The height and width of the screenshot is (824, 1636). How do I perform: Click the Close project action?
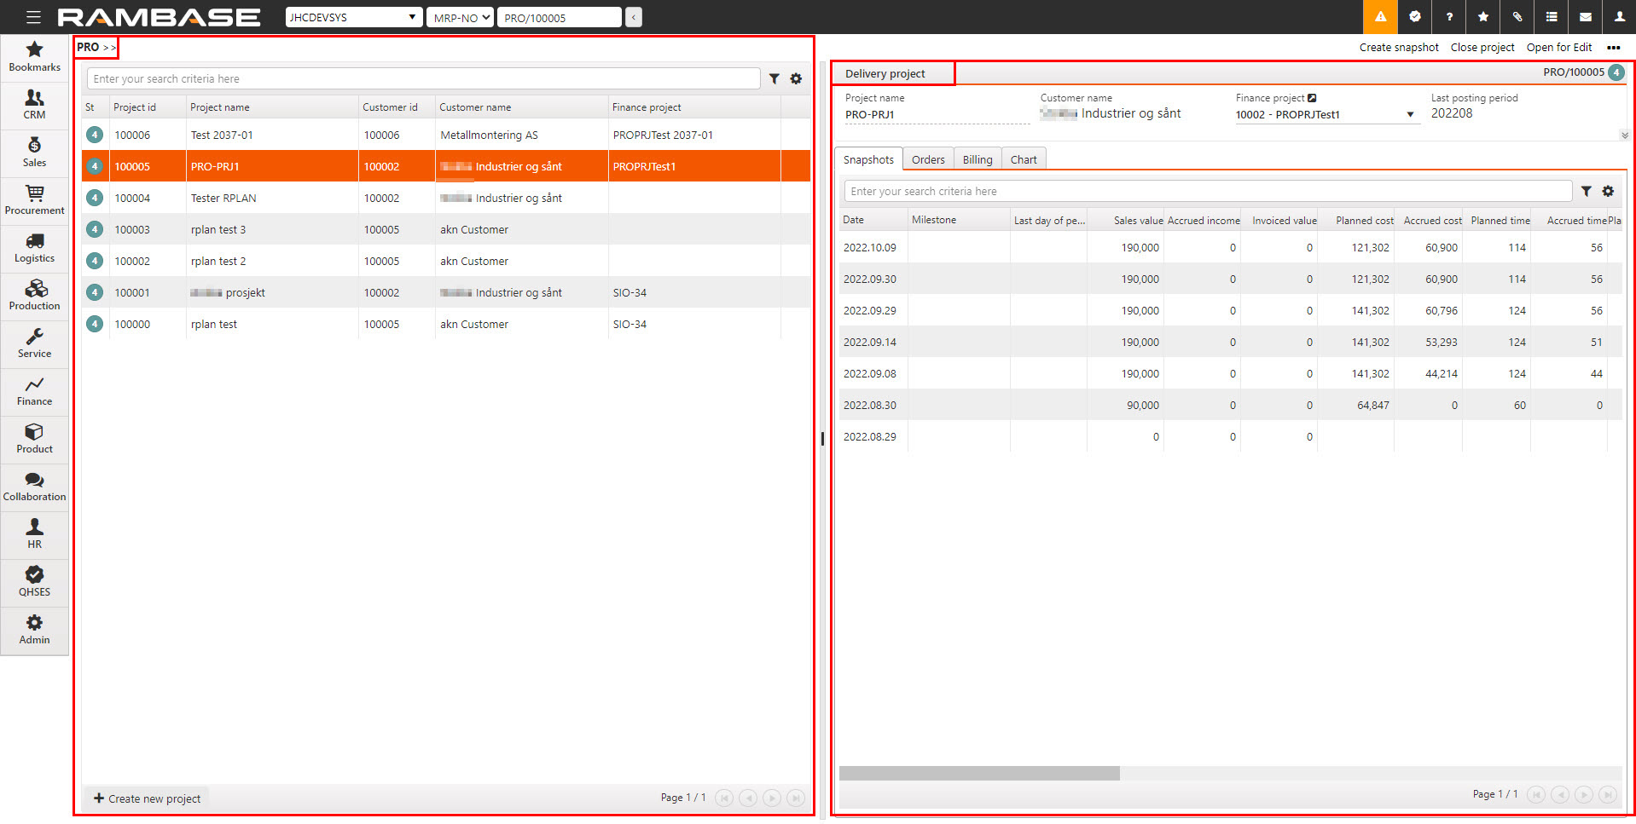[1482, 48]
